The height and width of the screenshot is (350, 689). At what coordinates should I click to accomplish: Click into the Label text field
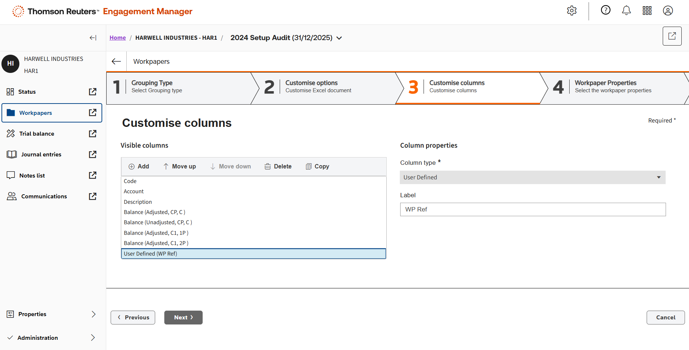click(x=532, y=210)
